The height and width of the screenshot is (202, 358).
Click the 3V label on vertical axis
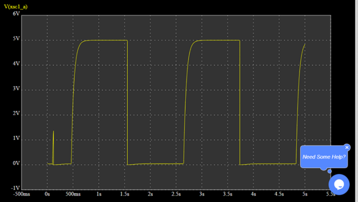tap(16, 89)
